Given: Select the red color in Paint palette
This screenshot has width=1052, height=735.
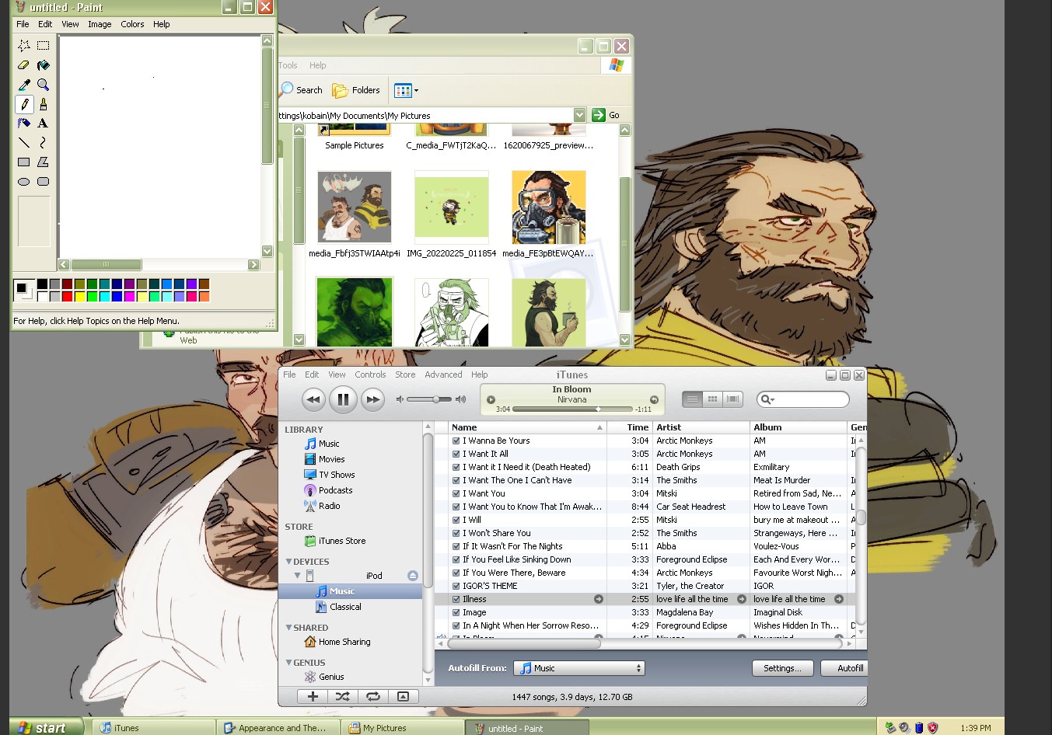Looking at the screenshot, I should click(67, 296).
